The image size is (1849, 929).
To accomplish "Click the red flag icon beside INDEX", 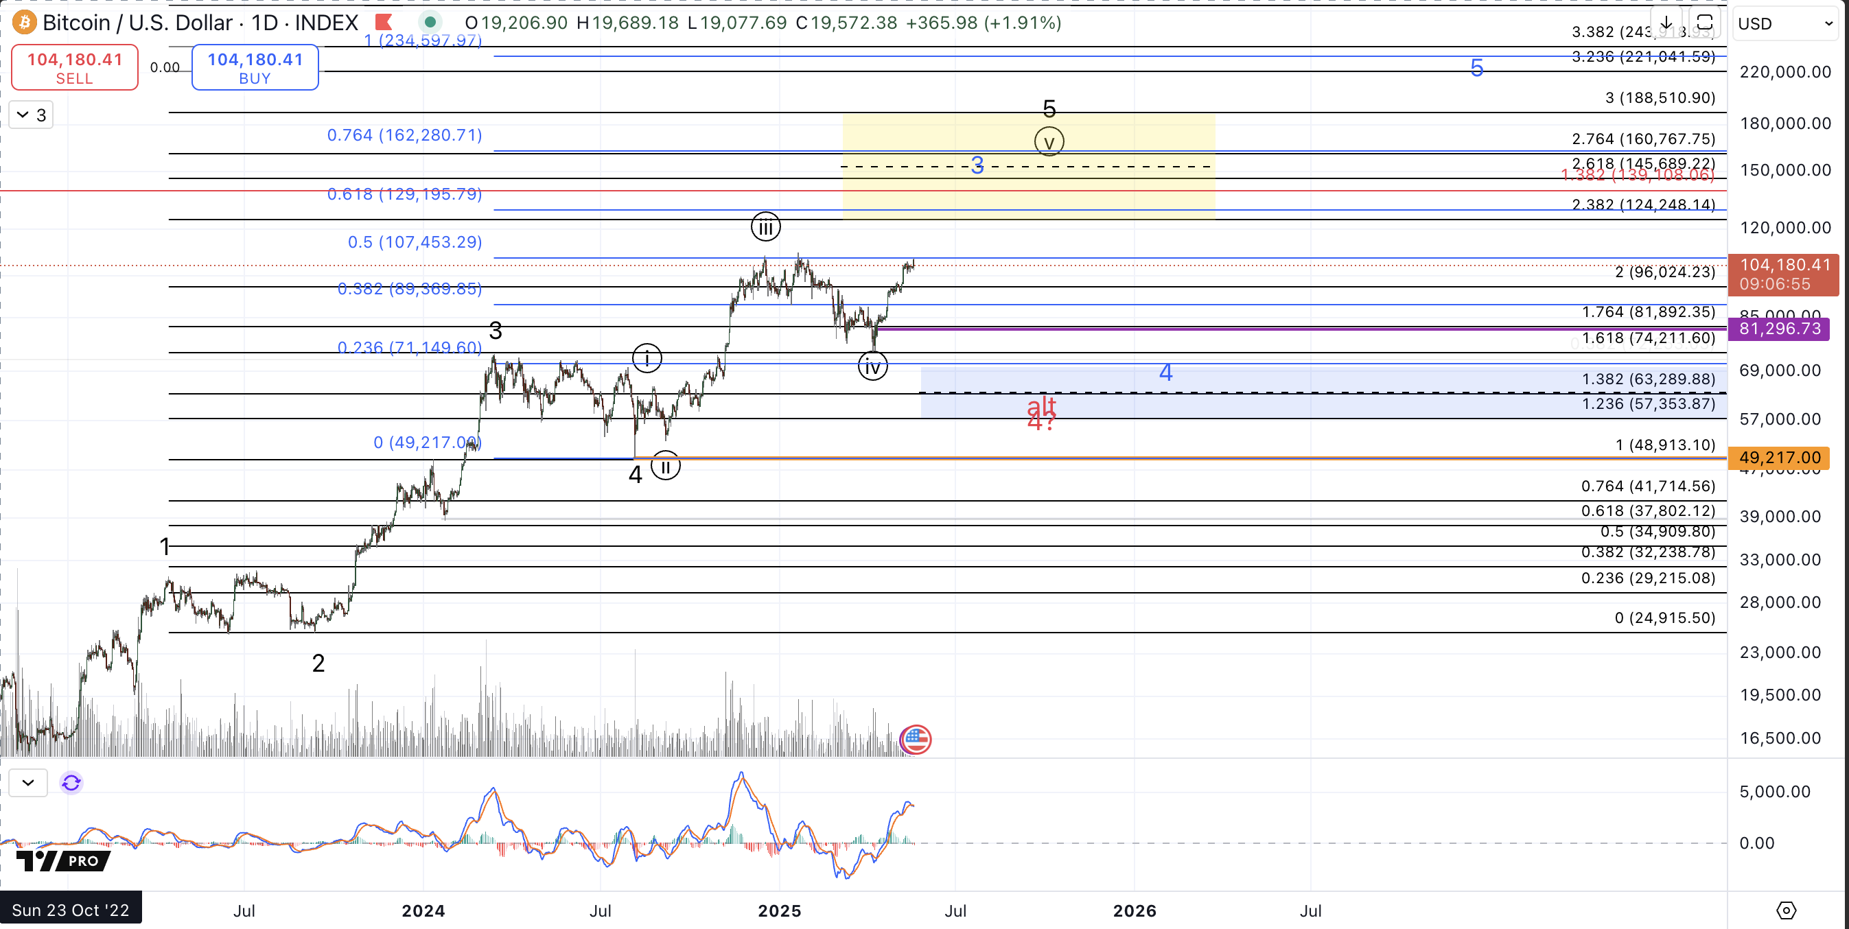I will point(384,23).
